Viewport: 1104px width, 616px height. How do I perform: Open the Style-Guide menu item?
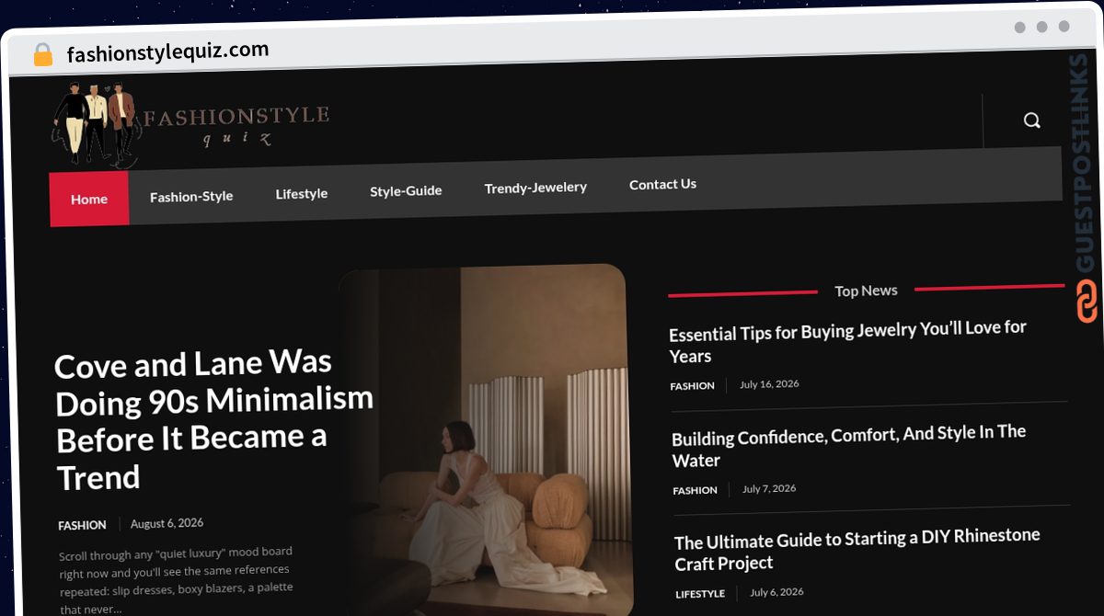point(406,190)
